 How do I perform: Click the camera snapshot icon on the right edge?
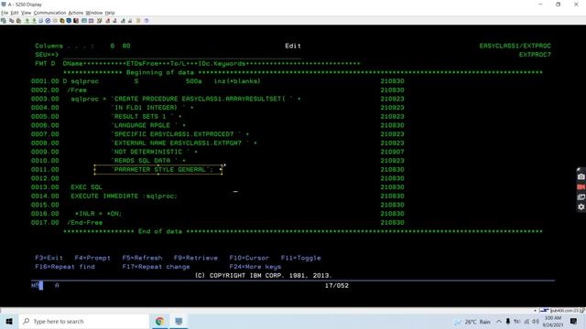[x=581, y=176]
